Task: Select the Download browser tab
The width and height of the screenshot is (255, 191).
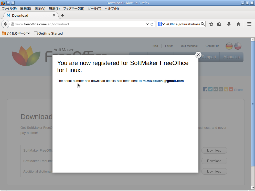Action: pos(31,15)
